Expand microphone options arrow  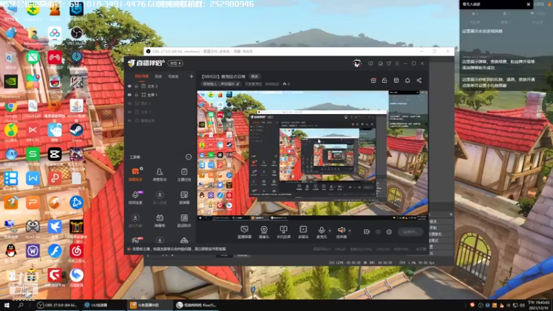pos(330,231)
